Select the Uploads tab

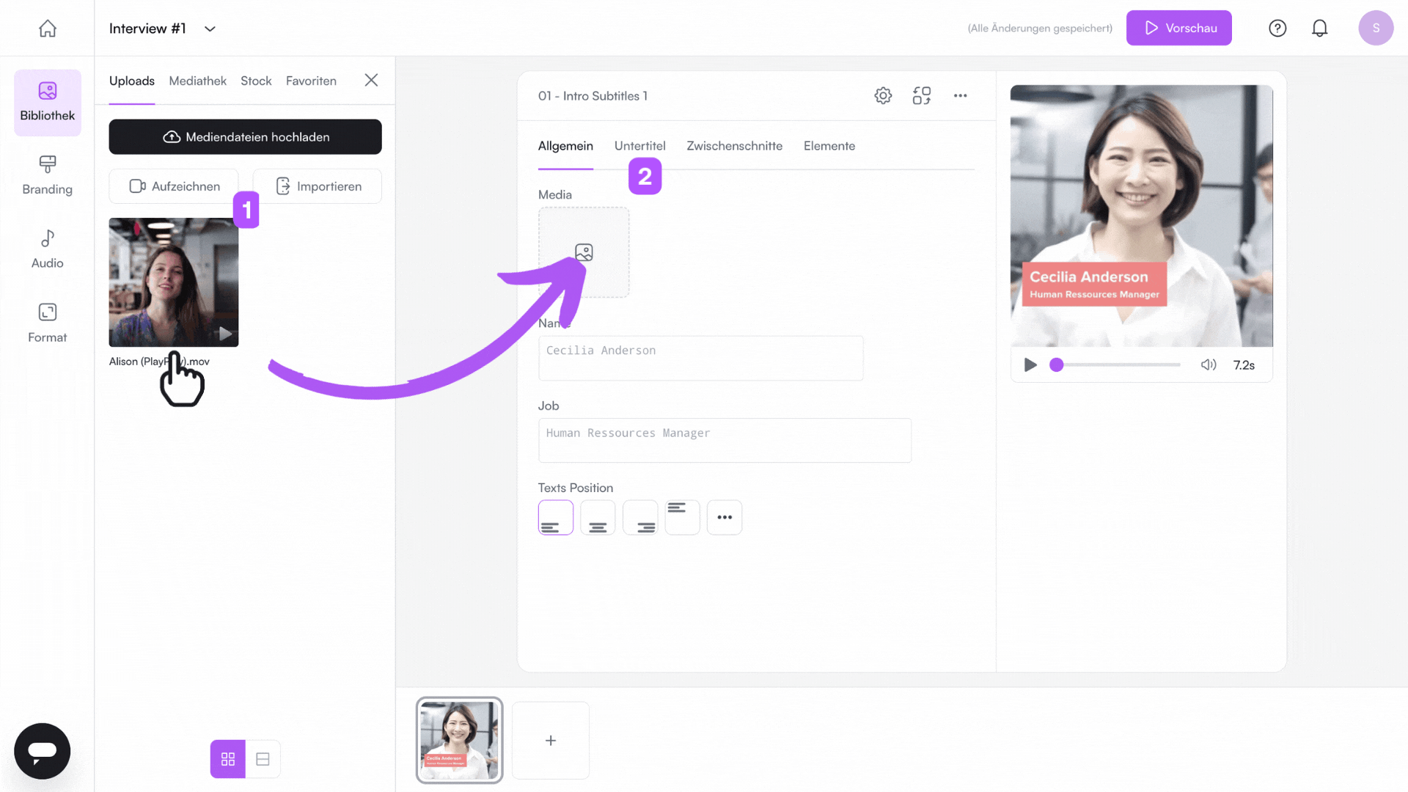[132, 81]
